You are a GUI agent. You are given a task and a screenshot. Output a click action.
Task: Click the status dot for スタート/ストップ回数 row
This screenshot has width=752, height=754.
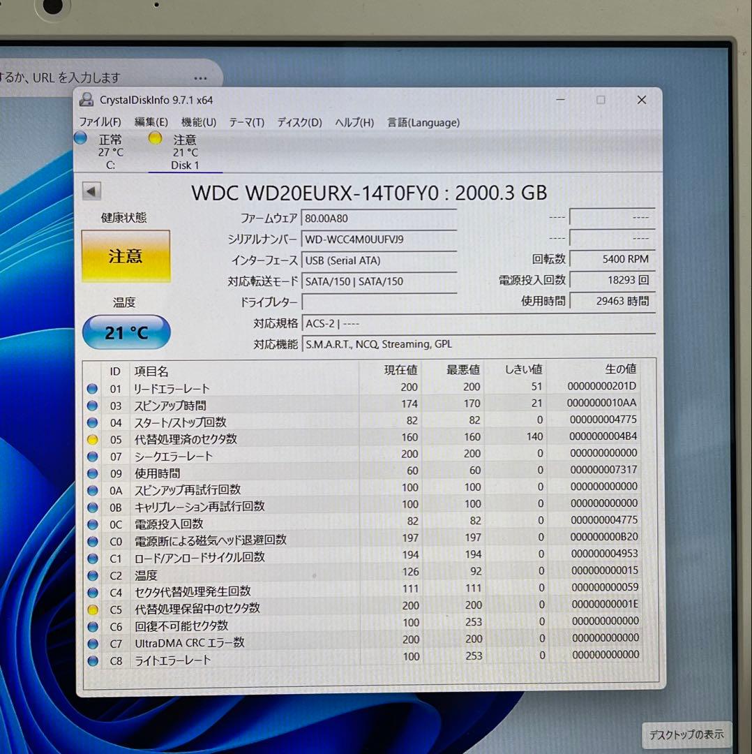[x=92, y=422]
